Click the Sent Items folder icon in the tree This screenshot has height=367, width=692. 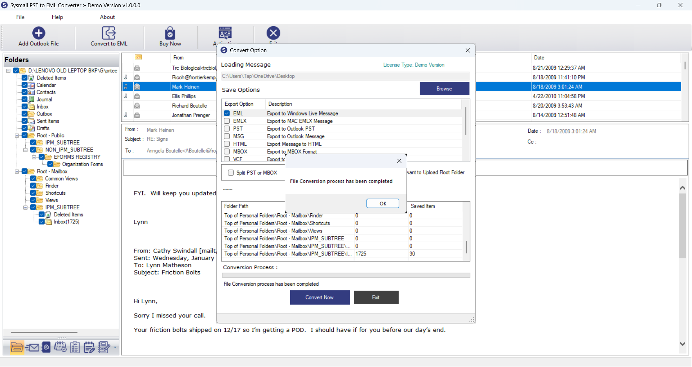click(x=31, y=121)
